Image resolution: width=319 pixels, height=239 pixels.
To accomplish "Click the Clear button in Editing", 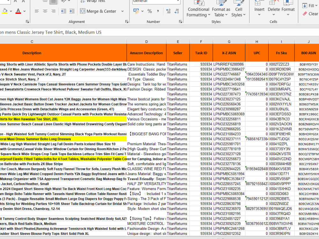I will click(x=310, y=14).
